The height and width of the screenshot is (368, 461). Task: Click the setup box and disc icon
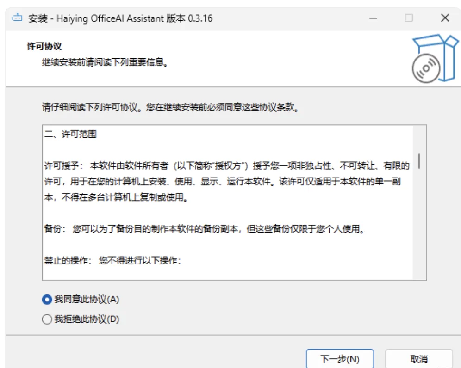coord(435,58)
